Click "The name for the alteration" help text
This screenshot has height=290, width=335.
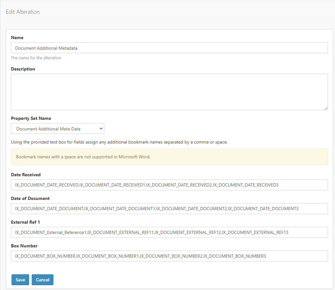pyautogui.click(x=36, y=58)
